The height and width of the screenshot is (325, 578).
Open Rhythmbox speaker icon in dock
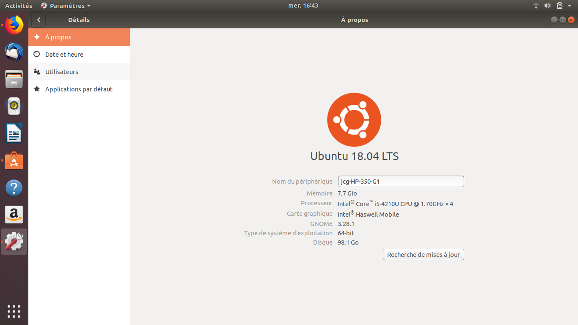(x=14, y=106)
